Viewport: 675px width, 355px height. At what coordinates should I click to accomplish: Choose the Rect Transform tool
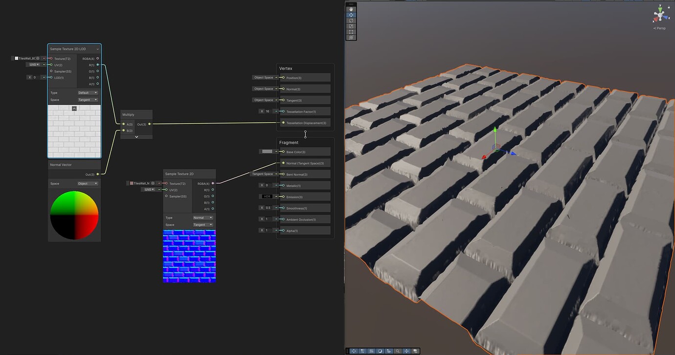point(351,32)
